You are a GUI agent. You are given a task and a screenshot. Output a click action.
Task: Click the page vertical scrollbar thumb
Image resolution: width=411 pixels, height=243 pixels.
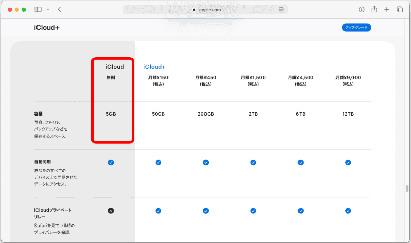pyautogui.click(x=407, y=188)
